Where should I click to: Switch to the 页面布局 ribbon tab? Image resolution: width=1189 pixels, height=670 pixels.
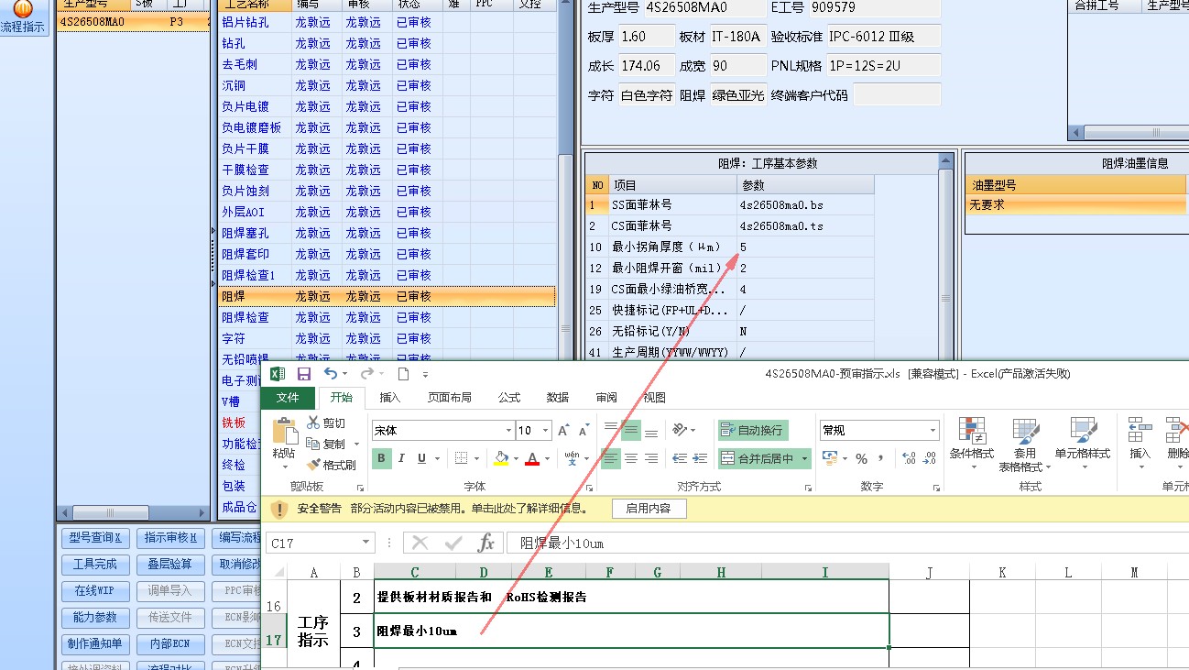450,398
